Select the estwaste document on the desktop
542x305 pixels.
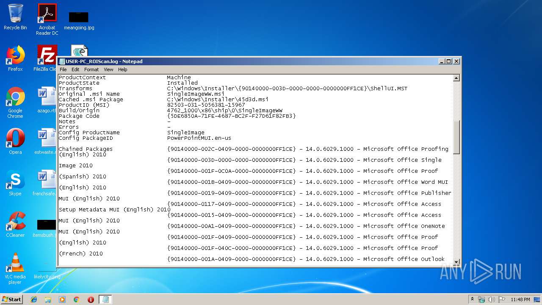pyautogui.click(x=46, y=141)
